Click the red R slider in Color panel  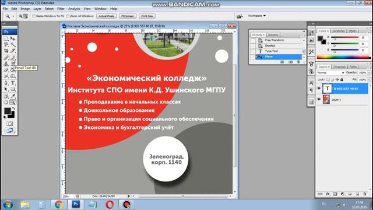click(x=344, y=37)
